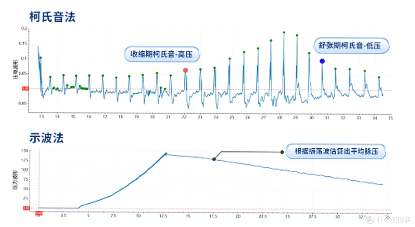
Task: Click the 22 tick on upper chart's horizontal axis
Action: click(184, 117)
